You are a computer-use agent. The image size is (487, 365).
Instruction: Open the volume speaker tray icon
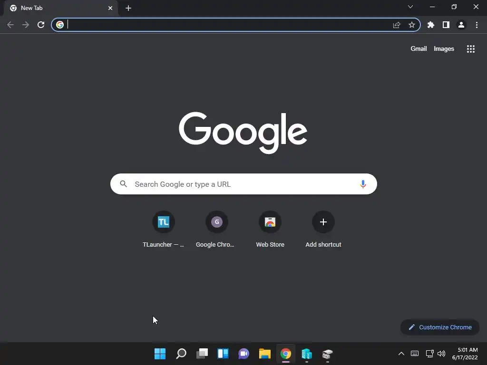(441, 354)
